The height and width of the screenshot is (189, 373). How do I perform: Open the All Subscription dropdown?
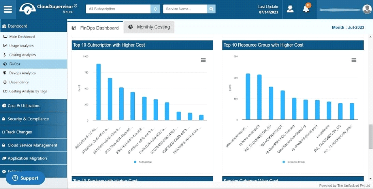[123, 9]
